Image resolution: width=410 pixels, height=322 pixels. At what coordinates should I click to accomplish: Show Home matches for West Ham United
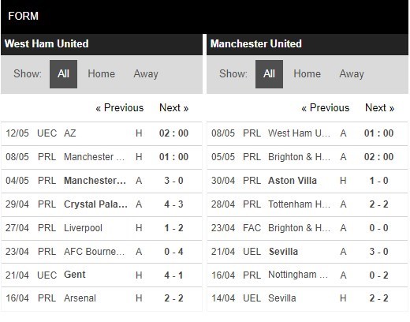(101, 73)
